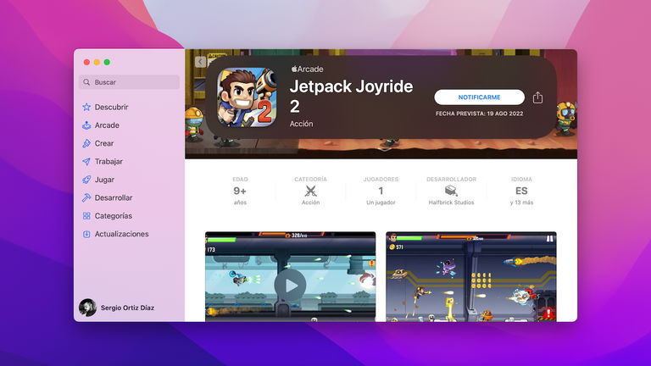The width and height of the screenshot is (651, 366).
Task: Click the Desarrollar hammer icon
Action: point(86,198)
